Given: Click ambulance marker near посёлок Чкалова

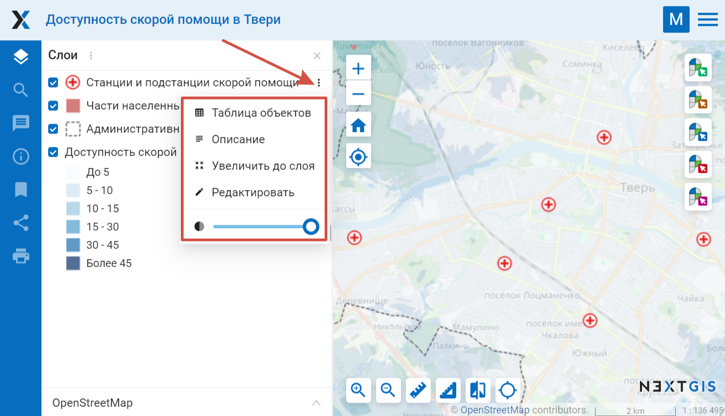Looking at the screenshot, I should coord(590,320).
